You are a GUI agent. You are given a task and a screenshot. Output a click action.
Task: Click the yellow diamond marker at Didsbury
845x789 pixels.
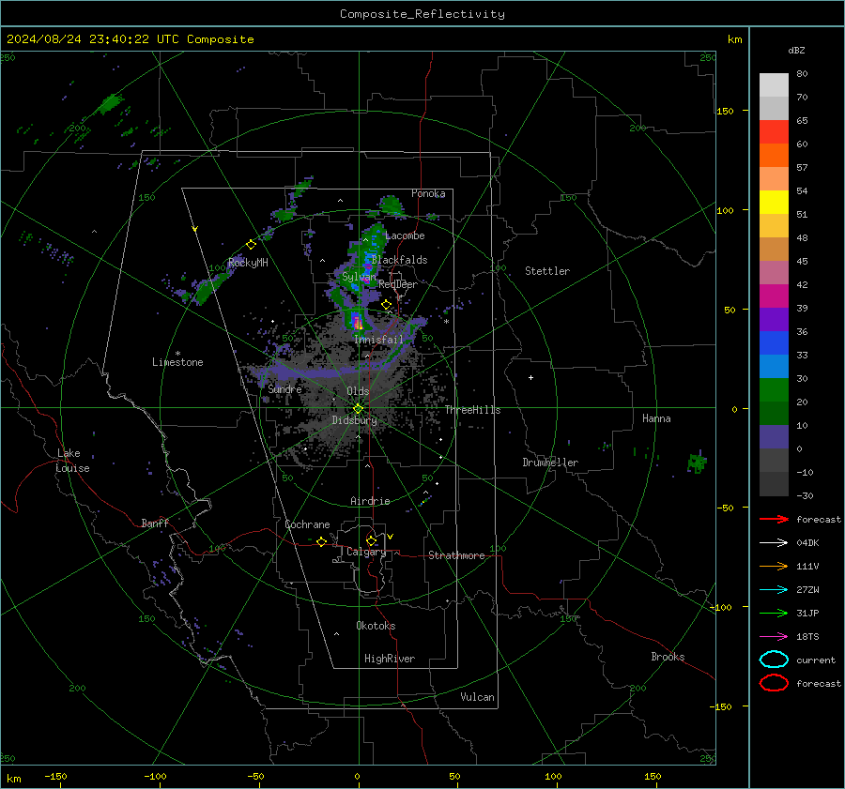point(359,409)
